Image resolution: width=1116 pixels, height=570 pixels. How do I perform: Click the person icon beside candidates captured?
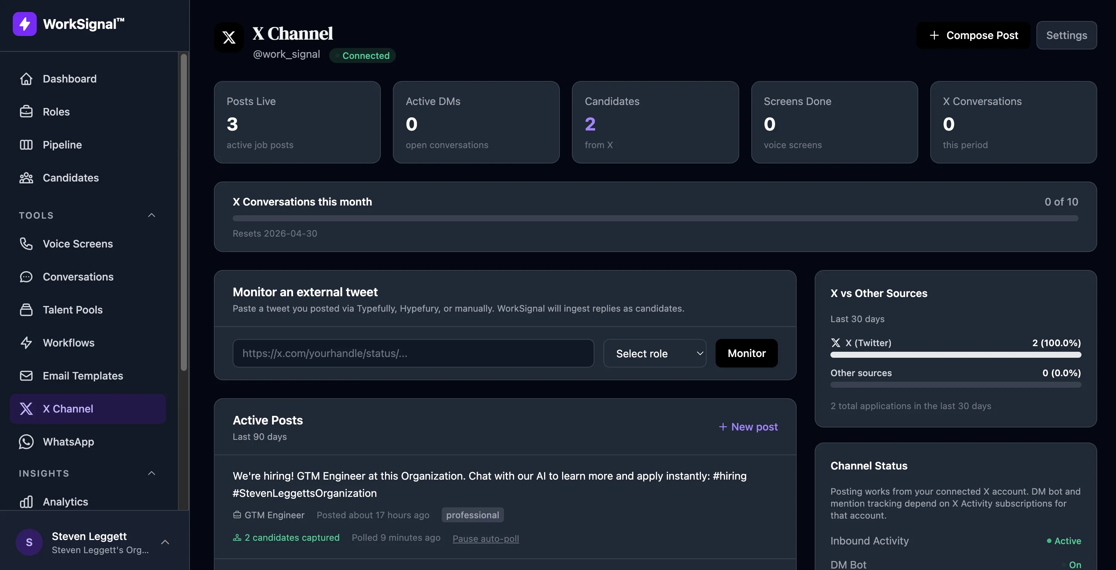coord(237,537)
